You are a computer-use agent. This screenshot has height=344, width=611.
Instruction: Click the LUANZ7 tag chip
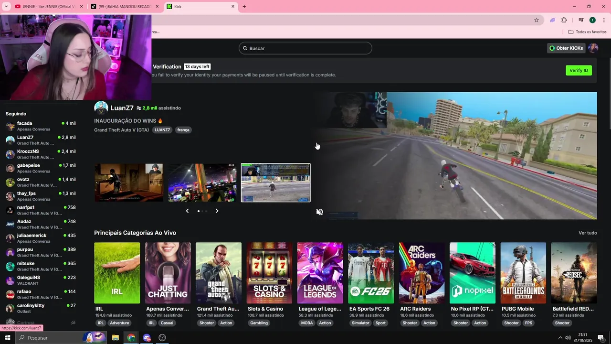tap(162, 130)
